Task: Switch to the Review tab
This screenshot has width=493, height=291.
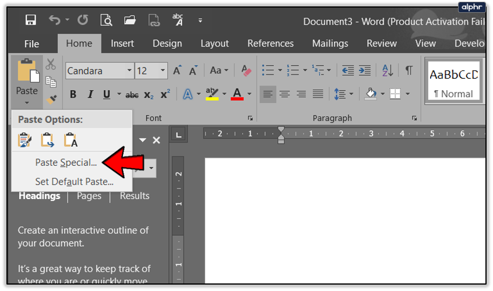Action: pos(382,43)
